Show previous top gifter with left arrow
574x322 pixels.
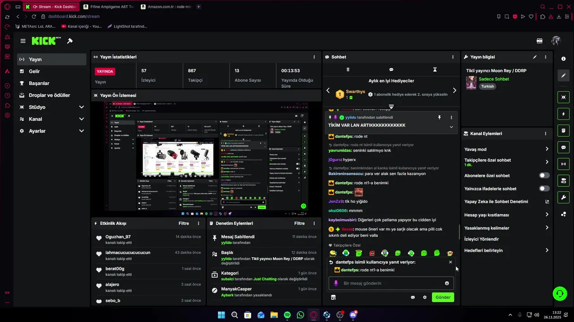(x=328, y=90)
